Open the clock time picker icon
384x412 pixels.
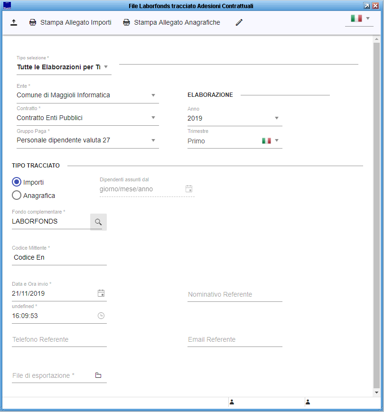(x=101, y=316)
